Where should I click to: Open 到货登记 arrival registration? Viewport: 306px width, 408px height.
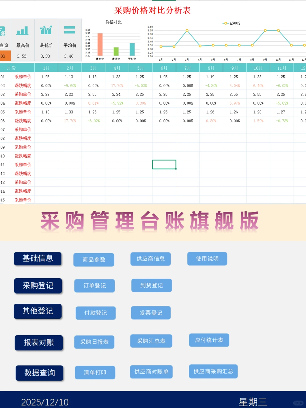tap(151, 285)
